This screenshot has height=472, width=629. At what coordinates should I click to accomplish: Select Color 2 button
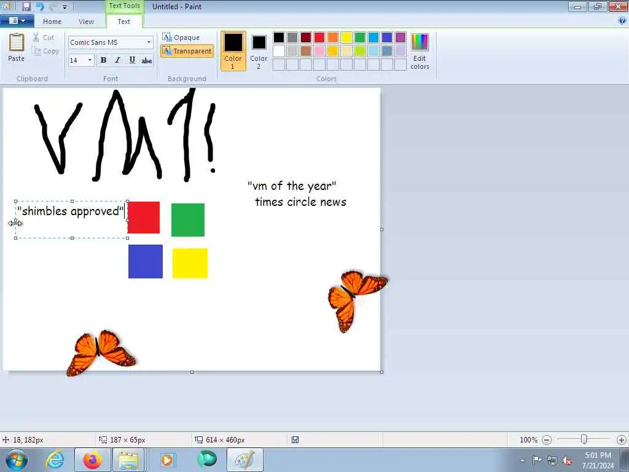(259, 51)
